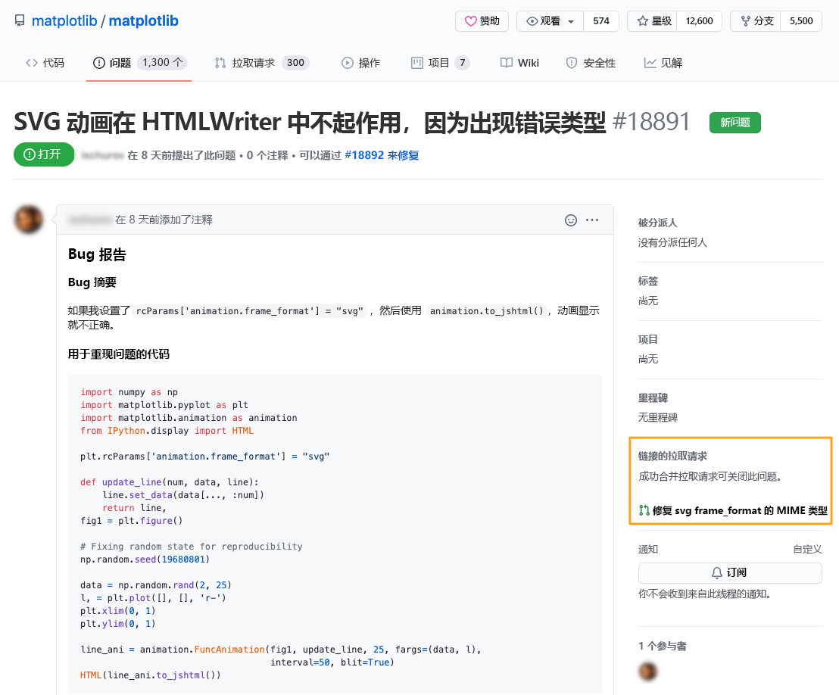Viewport: 839px width, 695px height.
Task: Click the participant avatar under 1 个参与者
Action: tap(648, 671)
